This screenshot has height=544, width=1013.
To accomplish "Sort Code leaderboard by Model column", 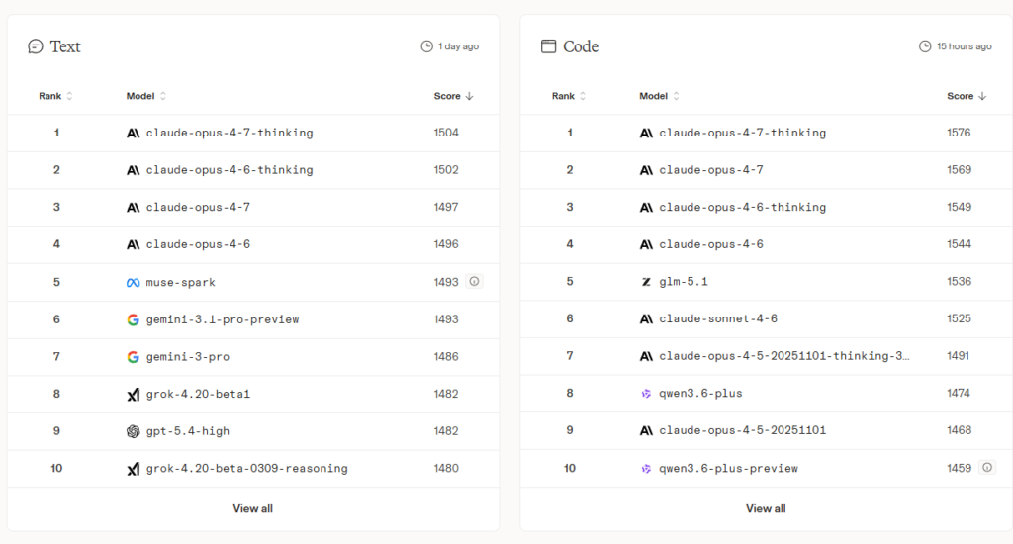I will click(x=660, y=96).
